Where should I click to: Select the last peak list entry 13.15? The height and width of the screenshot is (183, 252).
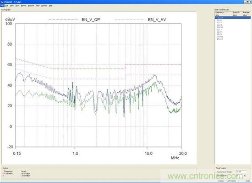click(219, 39)
